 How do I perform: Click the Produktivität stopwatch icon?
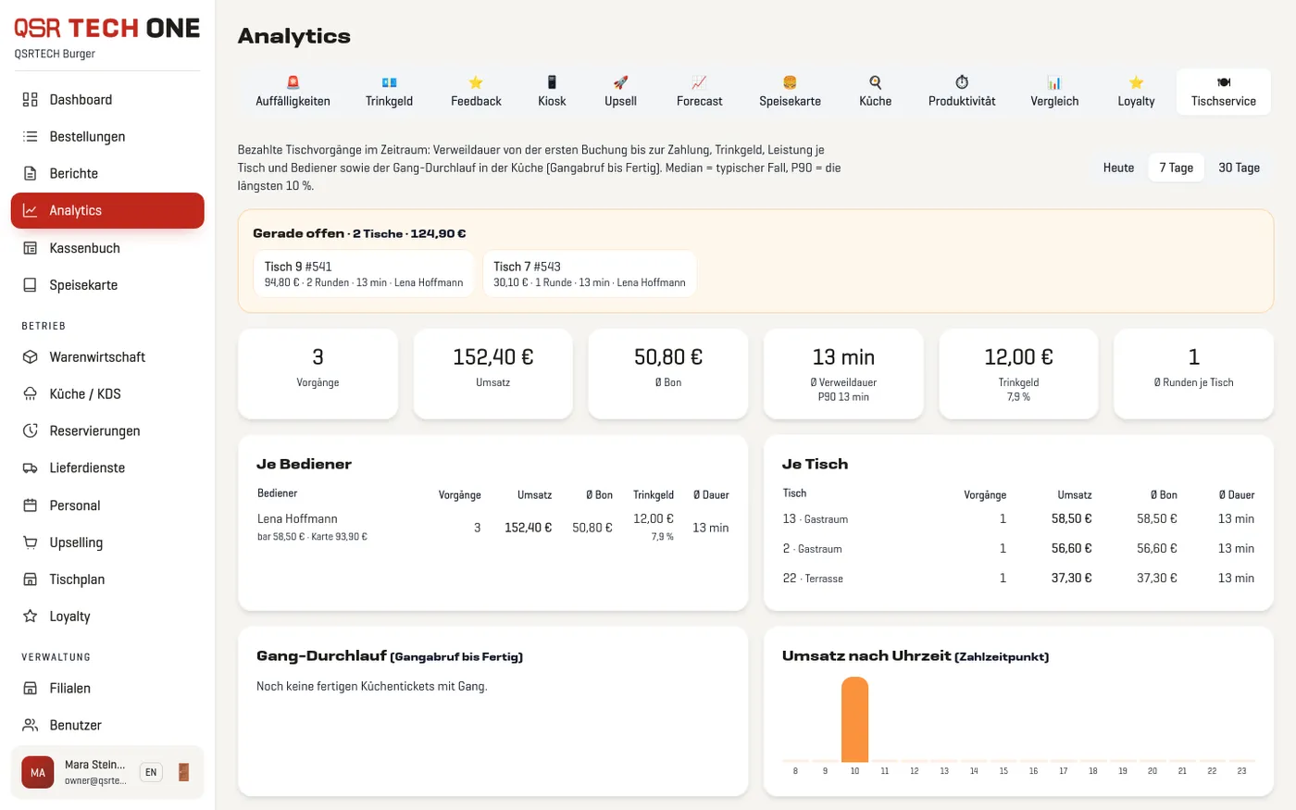coord(962,82)
